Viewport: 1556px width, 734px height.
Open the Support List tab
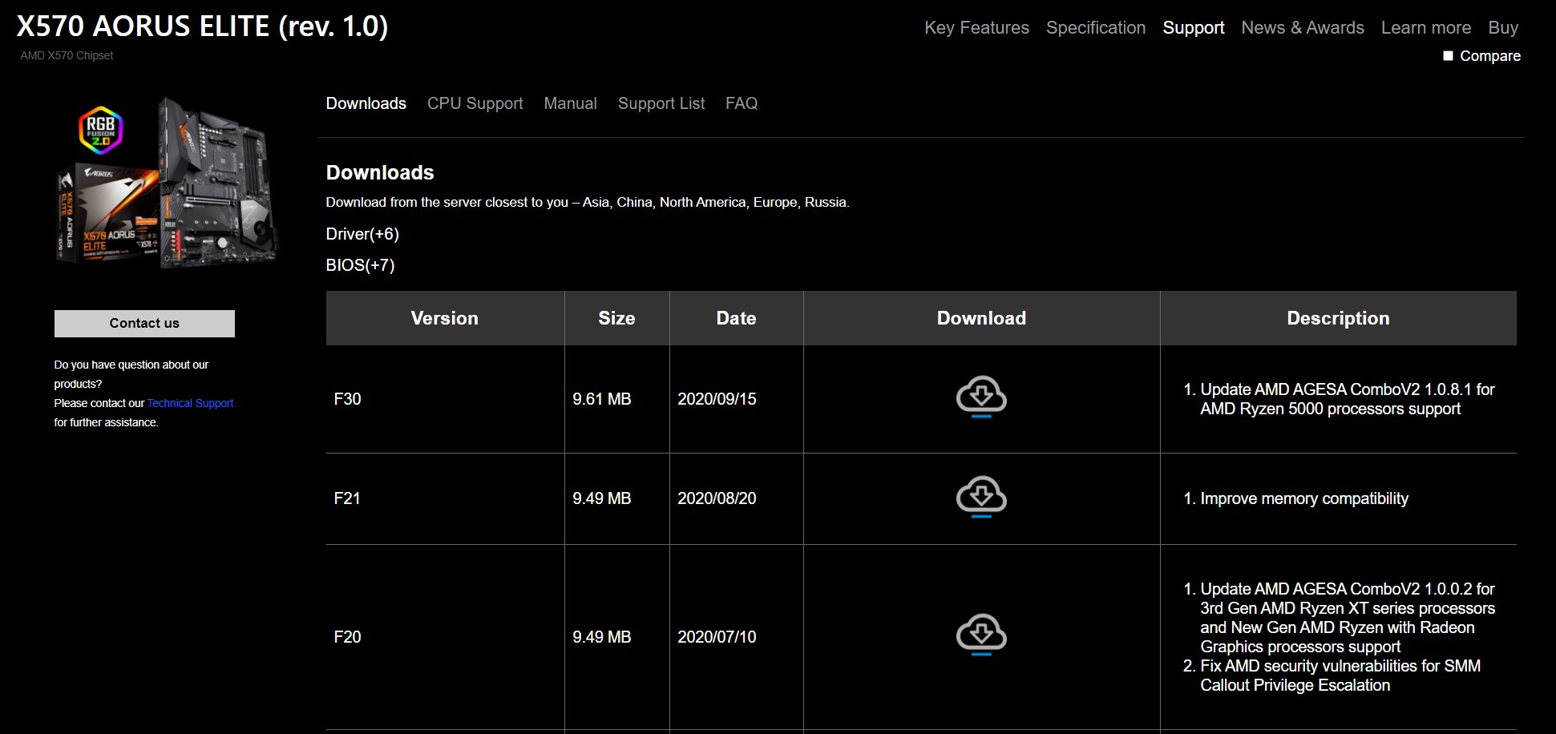click(661, 103)
